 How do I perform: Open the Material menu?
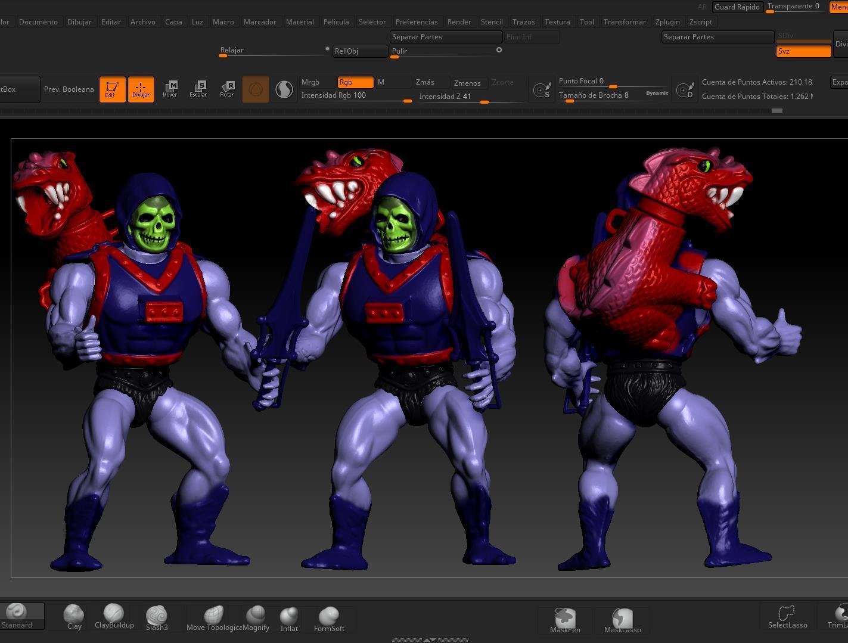[x=300, y=21]
